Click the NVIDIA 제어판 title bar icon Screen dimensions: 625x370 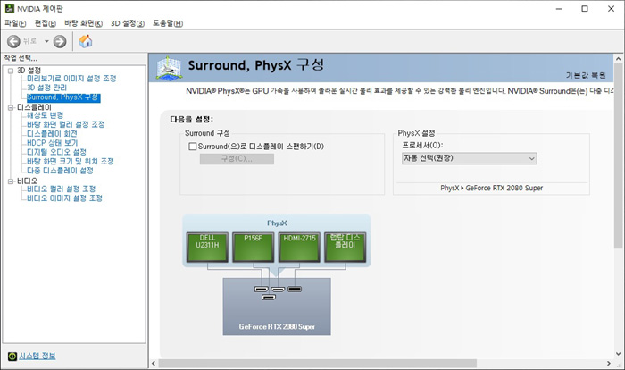(10, 8)
